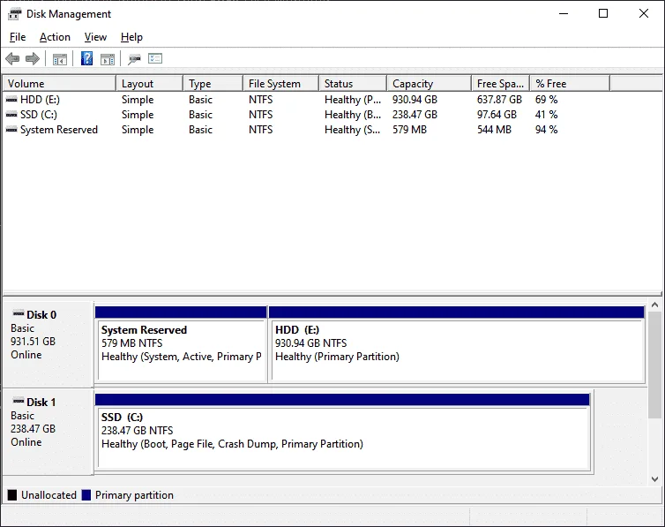Viewport: 665px width, 527px height.
Task: Click drive icon beside SSD (C:) row
Action: point(11,115)
